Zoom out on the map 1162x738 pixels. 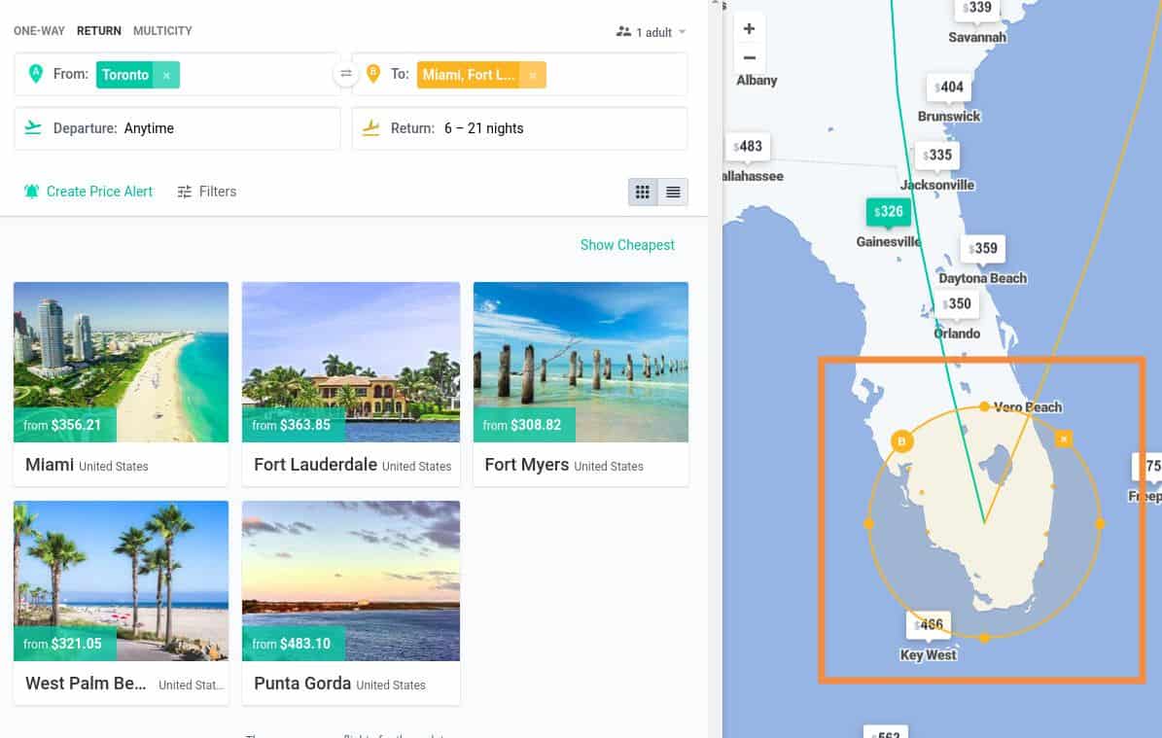click(750, 57)
